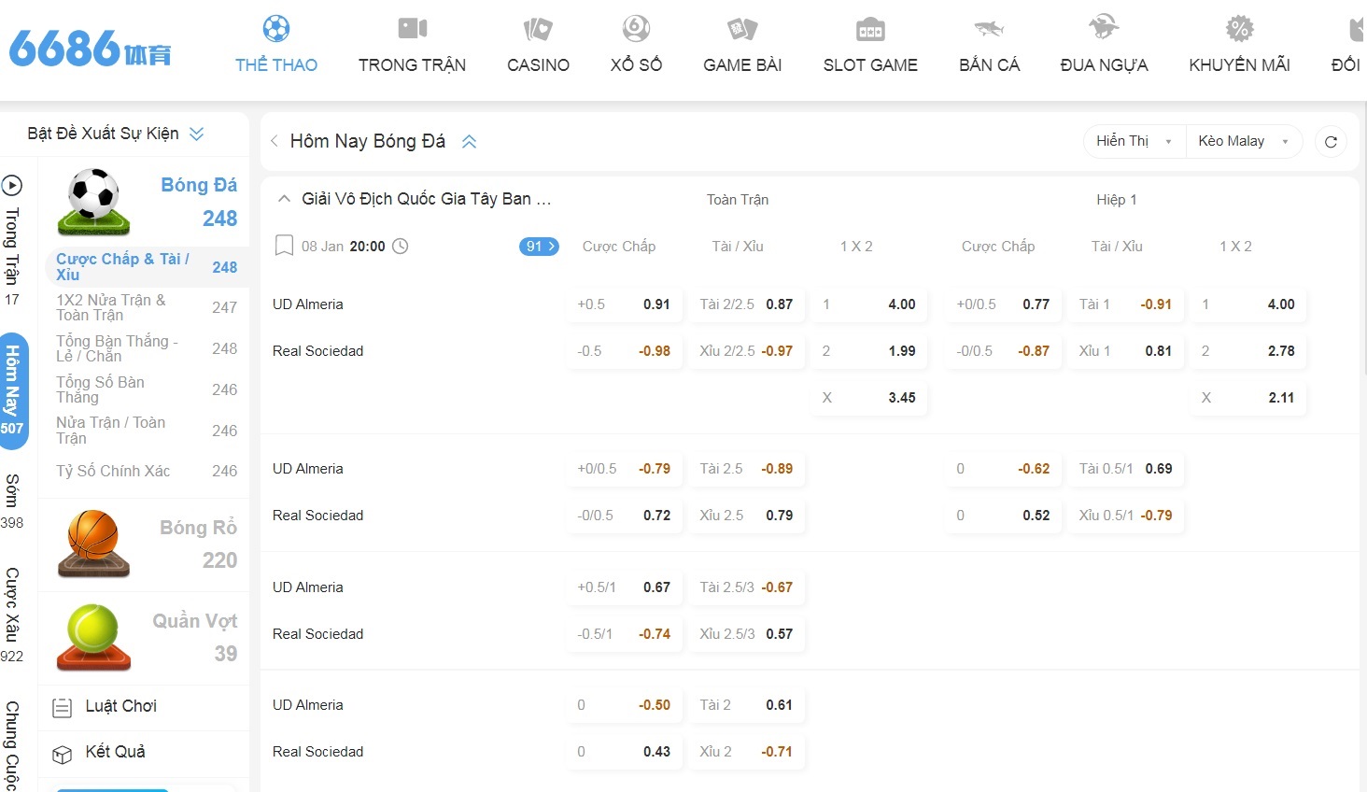The image size is (1367, 792).
Task: Bet Xỉu 2 at -0.71
Action: pyautogui.click(x=747, y=752)
